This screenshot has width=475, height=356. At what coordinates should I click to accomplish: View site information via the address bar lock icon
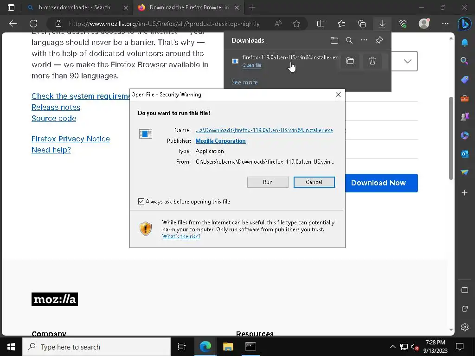point(58,24)
